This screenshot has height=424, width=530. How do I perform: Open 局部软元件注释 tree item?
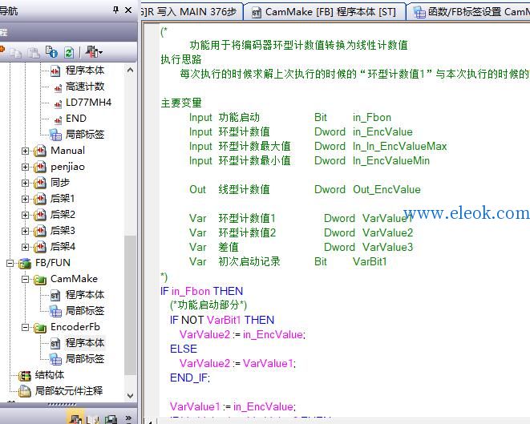pos(69,391)
